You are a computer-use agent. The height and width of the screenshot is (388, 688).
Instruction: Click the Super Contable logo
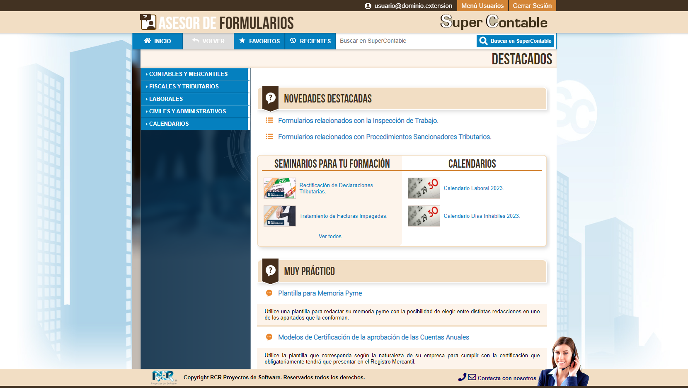click(x=494, y=22)
